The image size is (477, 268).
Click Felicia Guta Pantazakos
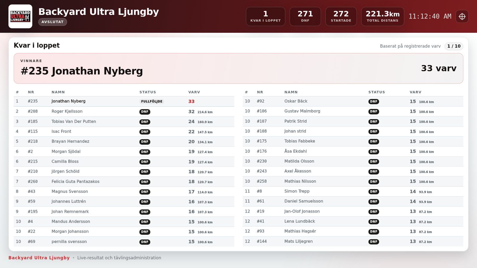click(x=75, y=182)
